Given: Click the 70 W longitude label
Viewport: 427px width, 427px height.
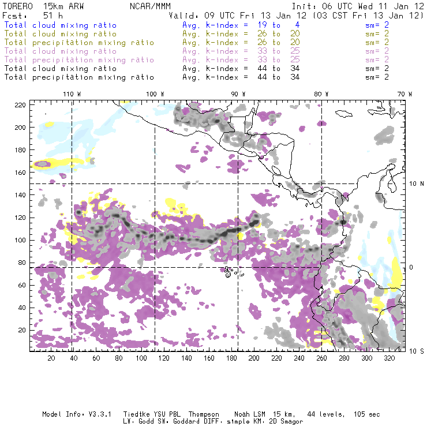Looking at the screenshot, I should coord(404,93).
